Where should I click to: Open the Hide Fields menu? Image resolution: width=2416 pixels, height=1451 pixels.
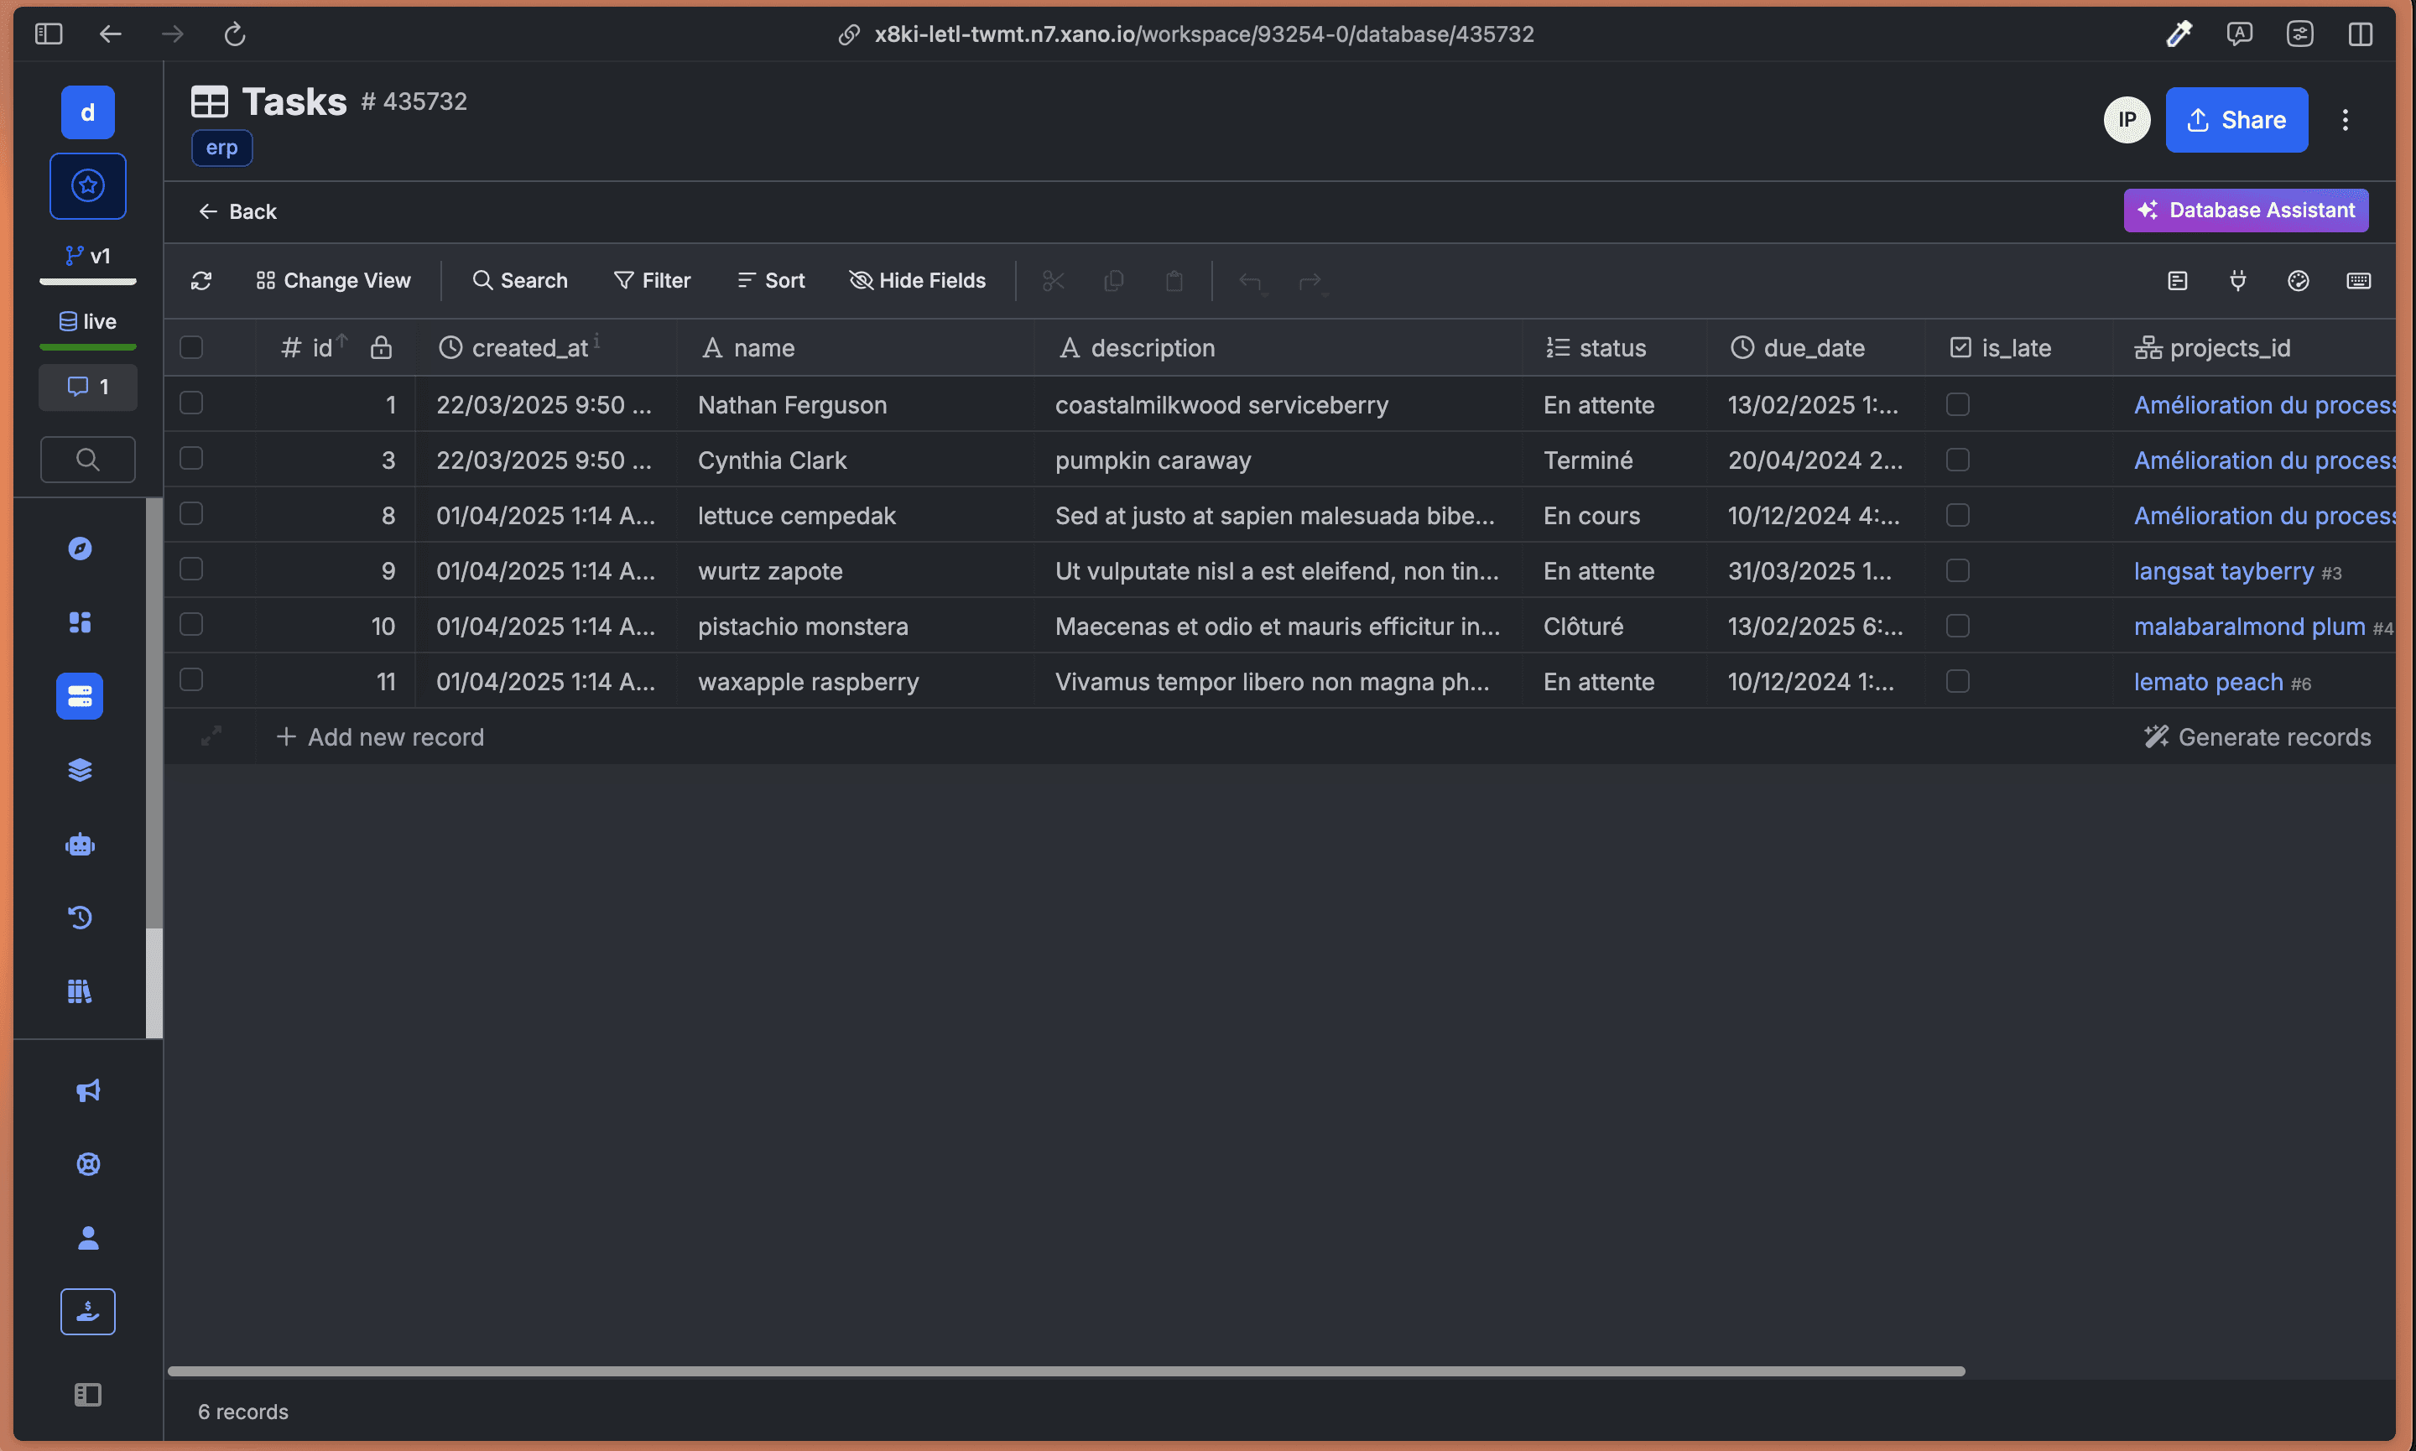tap(918, 281)
